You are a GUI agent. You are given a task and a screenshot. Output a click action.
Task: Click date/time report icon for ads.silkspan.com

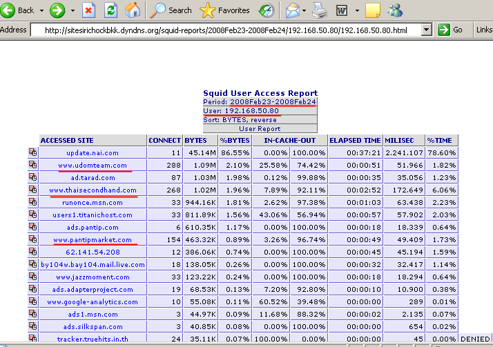pos(33,326)
